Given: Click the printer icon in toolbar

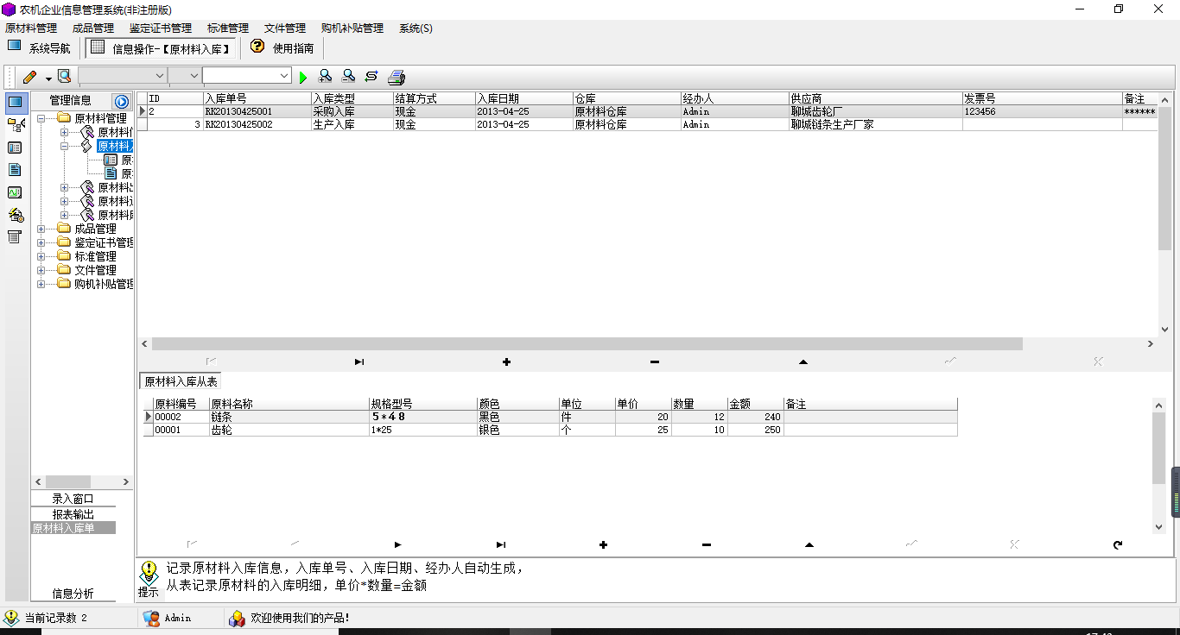Looking at the screenshot, I should tap(397, 77).
